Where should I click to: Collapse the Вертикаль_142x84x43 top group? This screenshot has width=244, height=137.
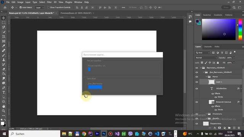pos(201,68)
